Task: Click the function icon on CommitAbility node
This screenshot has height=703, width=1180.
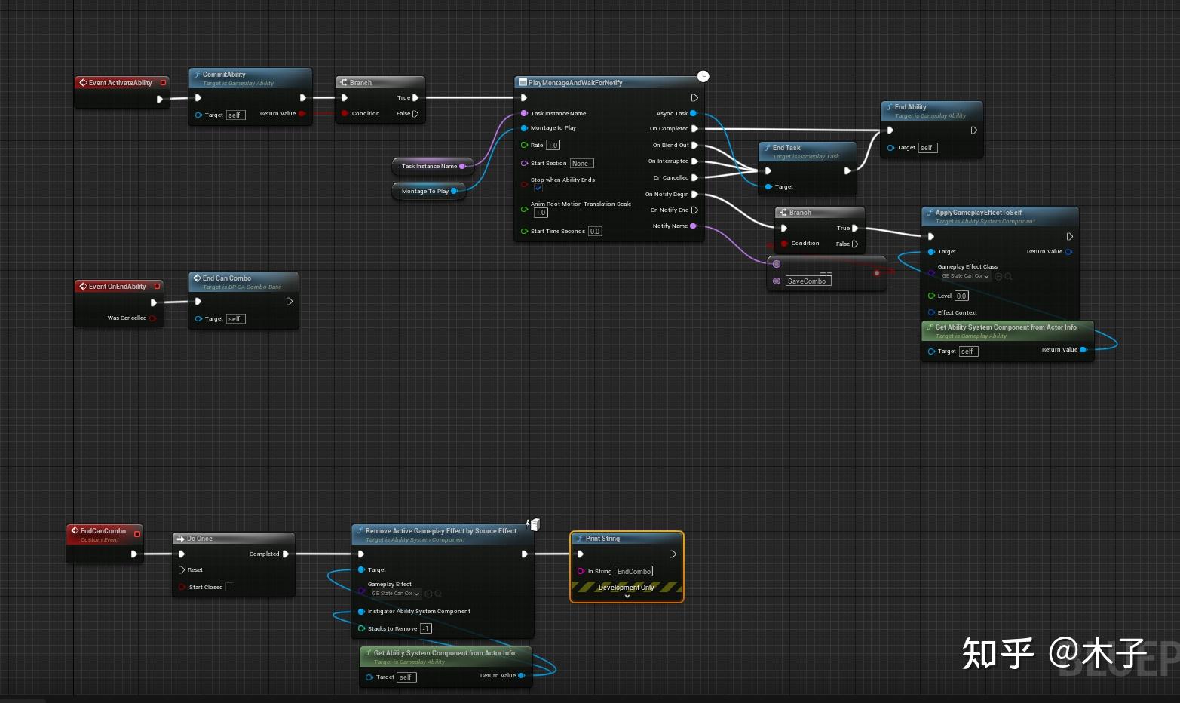Action: pos(197,74)
